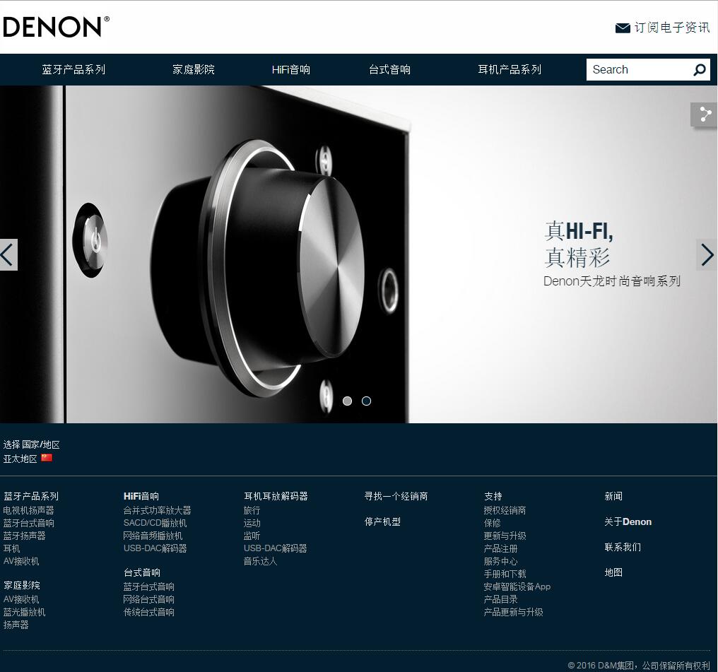Click the search magnifier icon
The image size is (718, 672).
tap(699, 70)
